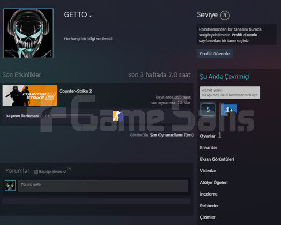Click the help question mark near subscribe
The image size is (281, 225).
coord(69,169)
